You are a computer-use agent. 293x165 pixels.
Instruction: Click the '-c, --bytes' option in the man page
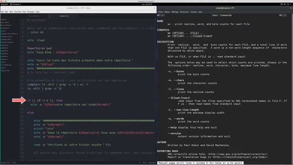(176, 71)
